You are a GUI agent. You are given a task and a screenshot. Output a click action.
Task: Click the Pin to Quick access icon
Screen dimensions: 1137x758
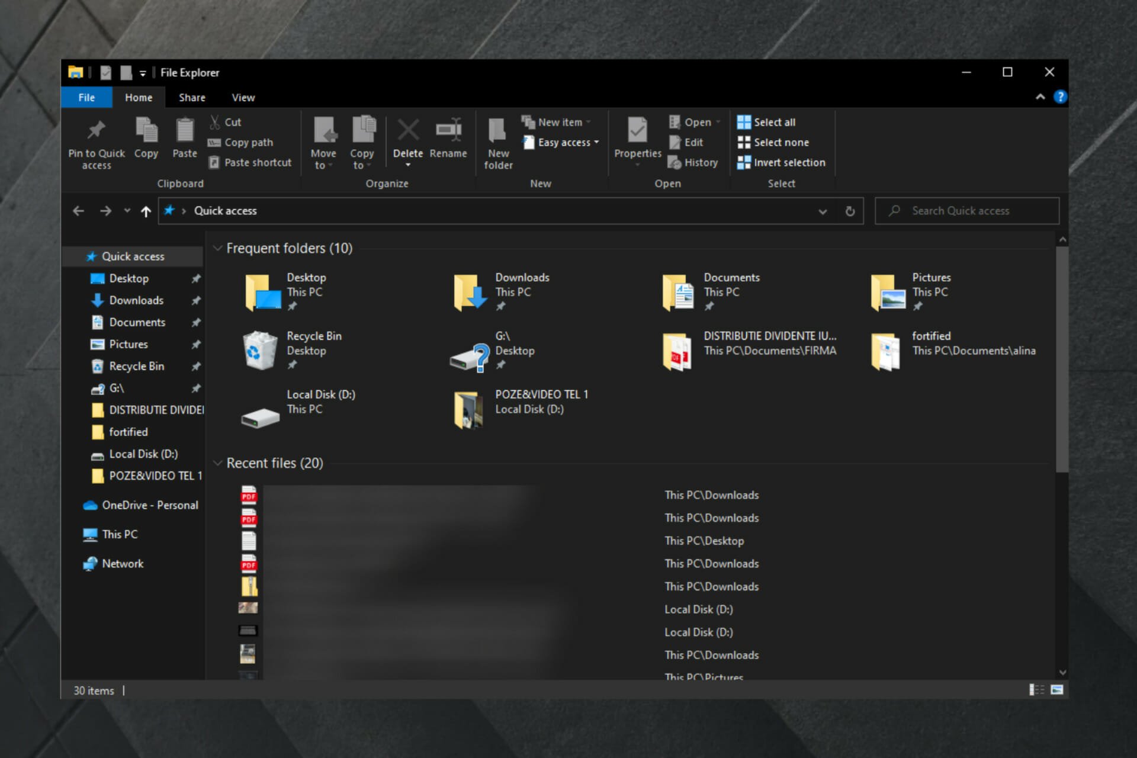coord(95,131)
